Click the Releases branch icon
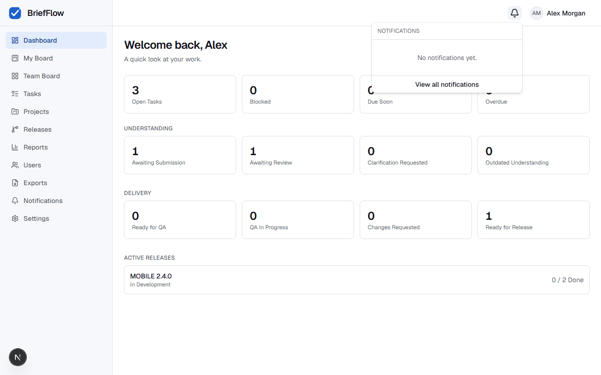 (15, 129)
